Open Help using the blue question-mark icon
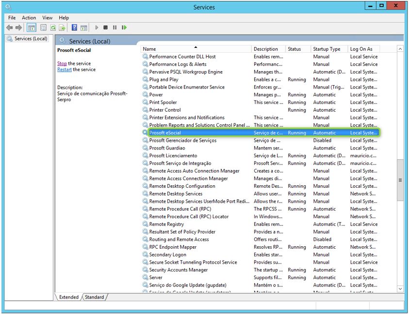409x314 pixels. [74, 27]
